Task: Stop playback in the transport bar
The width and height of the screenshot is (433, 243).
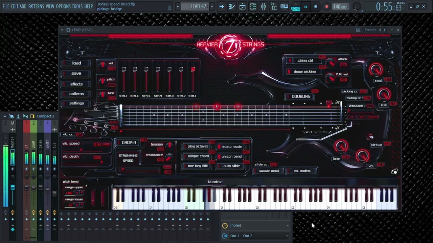Action: coord(316,7)
